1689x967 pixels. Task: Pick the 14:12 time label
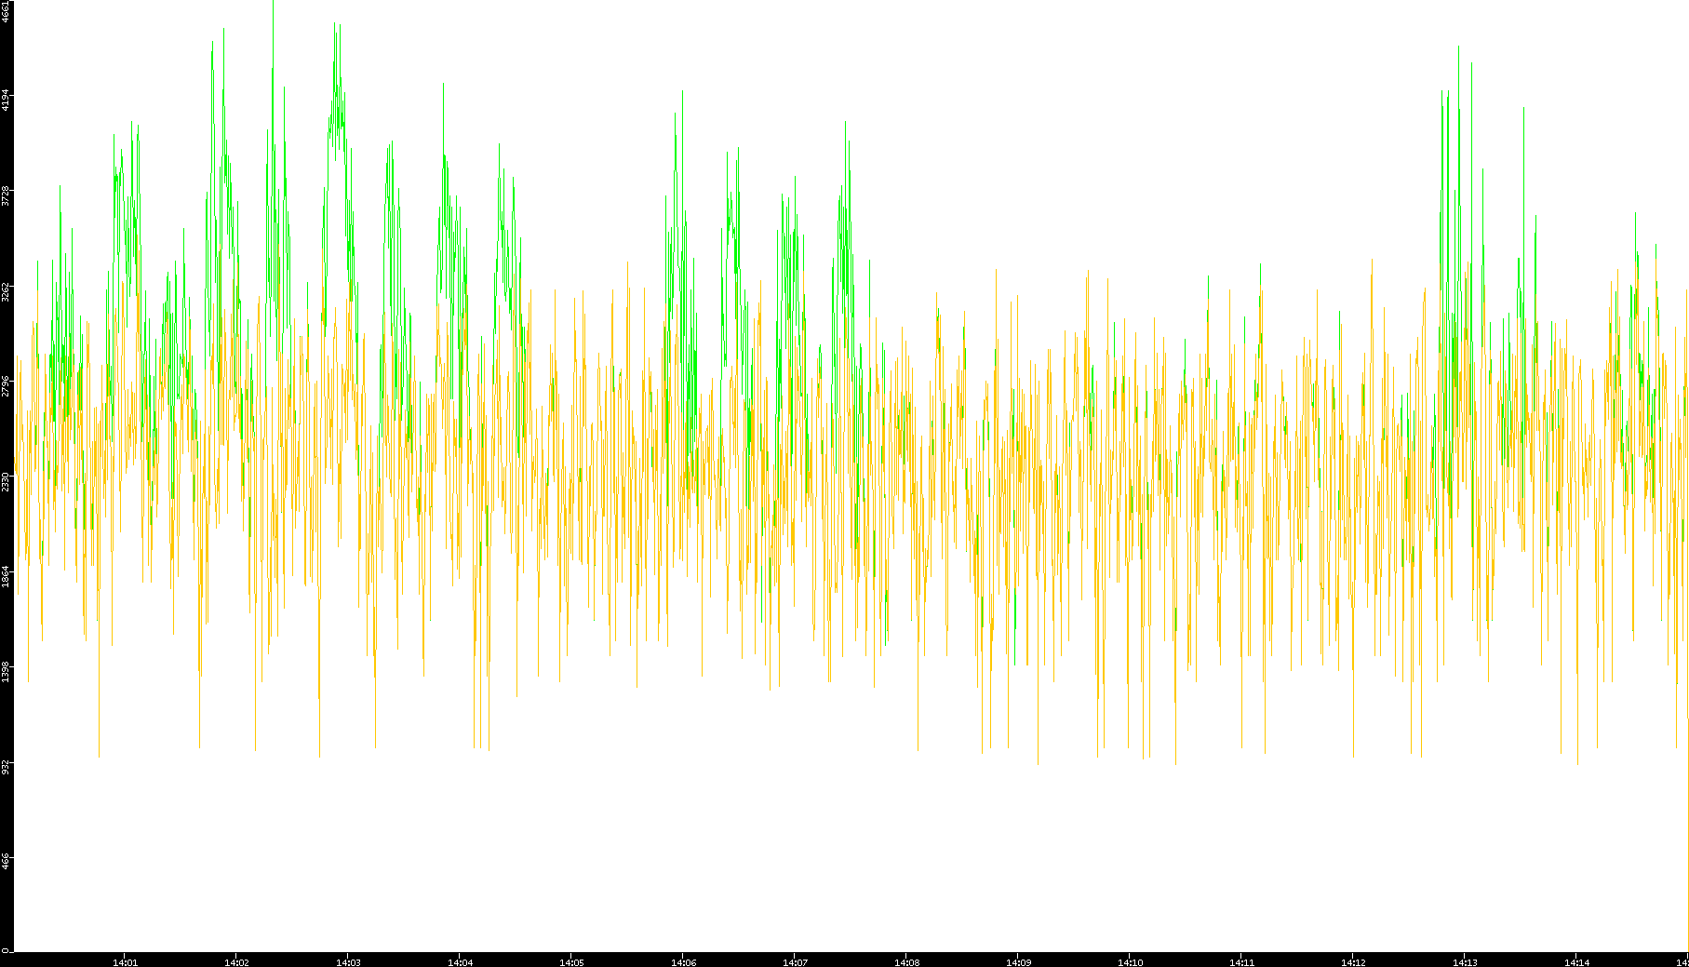pyautogui.click(x=1353, y=962)
